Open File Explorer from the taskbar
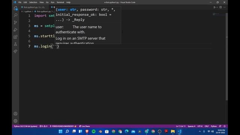 (173, 131)
